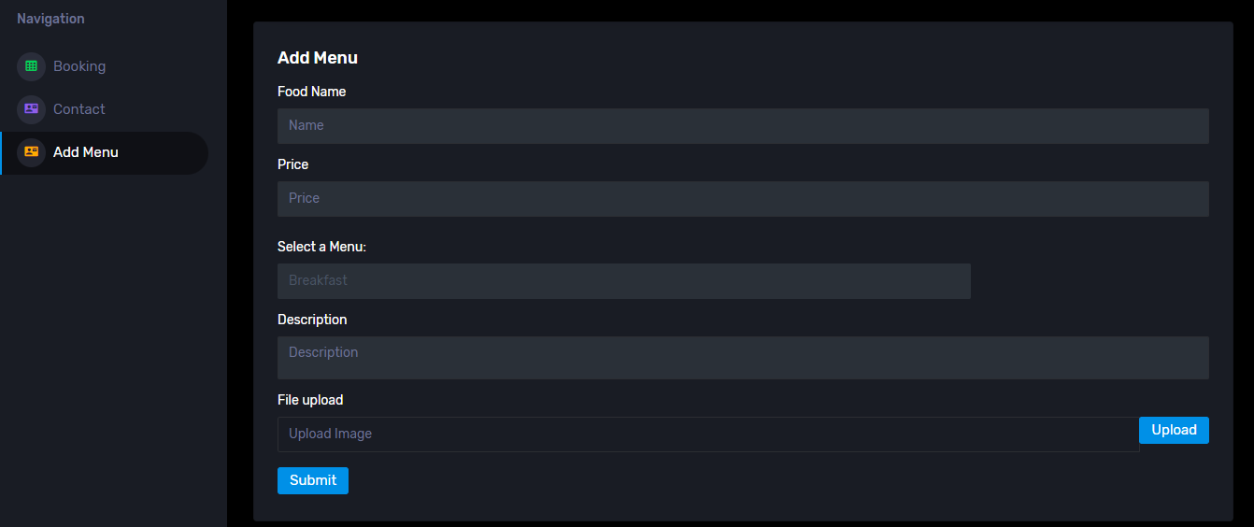Click the "Price" label above the field

(x=292, y=164)
